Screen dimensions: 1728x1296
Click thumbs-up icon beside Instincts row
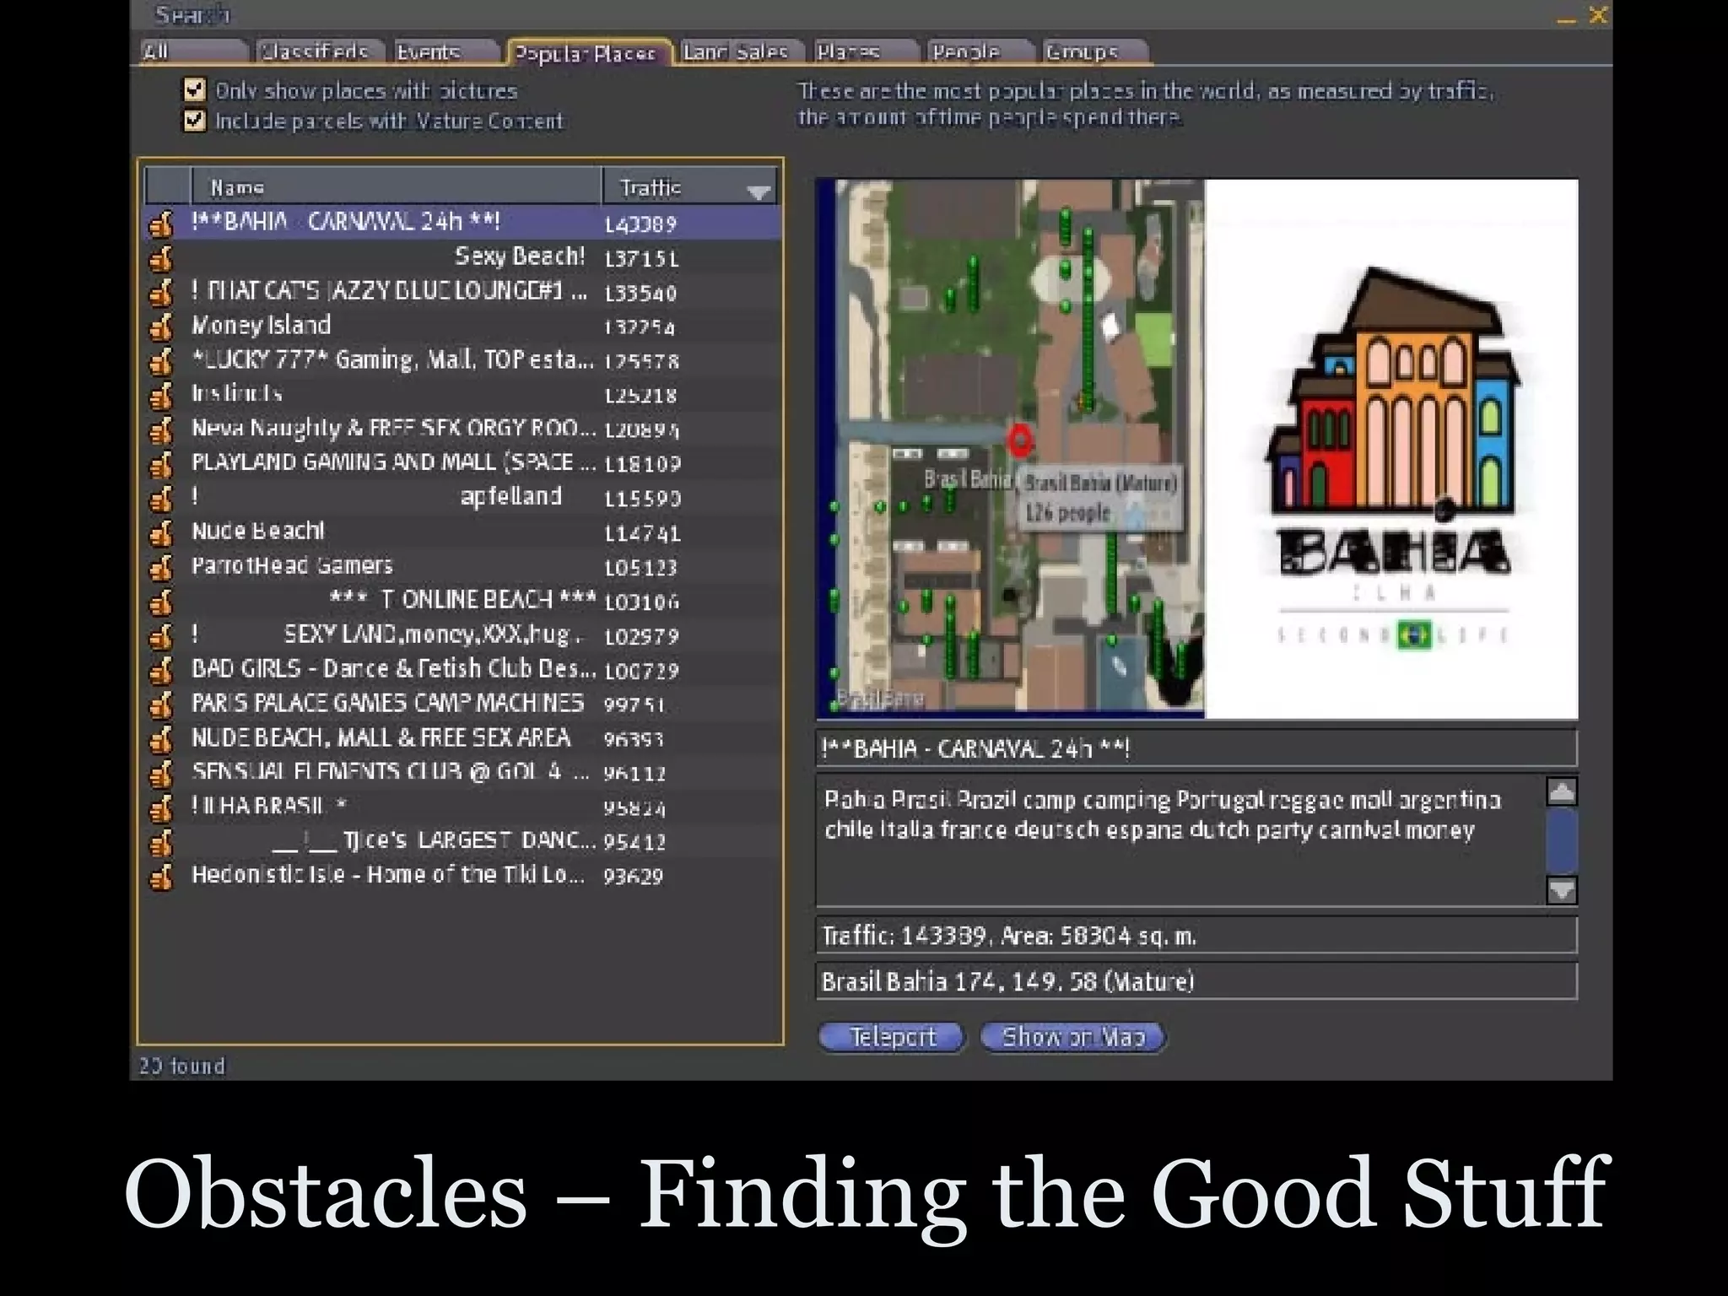pos(161,396)
